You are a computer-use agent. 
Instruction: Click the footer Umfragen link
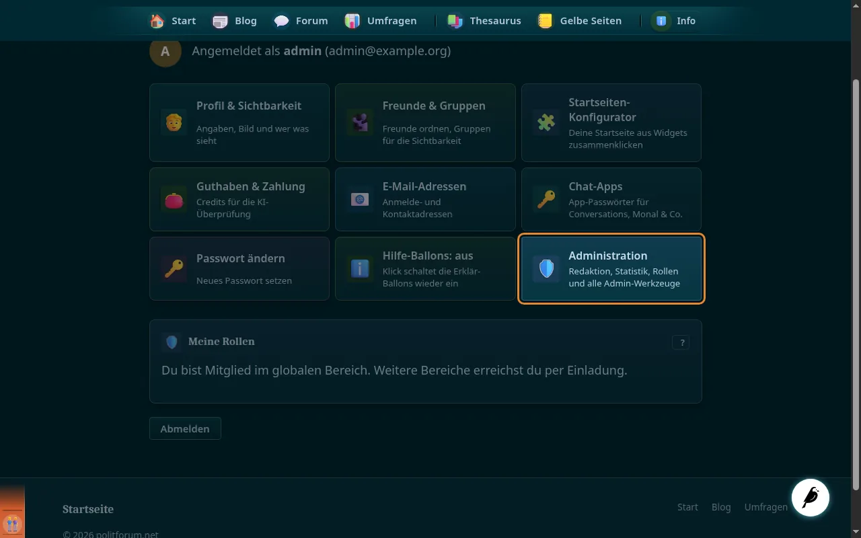tap(766, 507)
